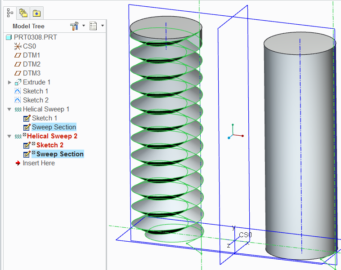Screen dimensions: 341x270
Task: Select the failed Helical Sweep 2 feature
Action: coord(52,136)
